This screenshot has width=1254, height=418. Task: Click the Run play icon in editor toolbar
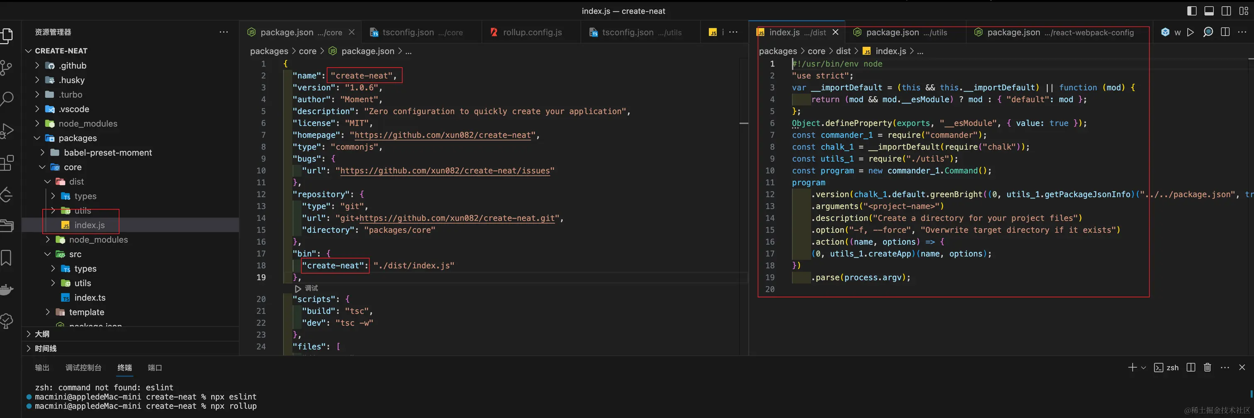pos(1190,32)
